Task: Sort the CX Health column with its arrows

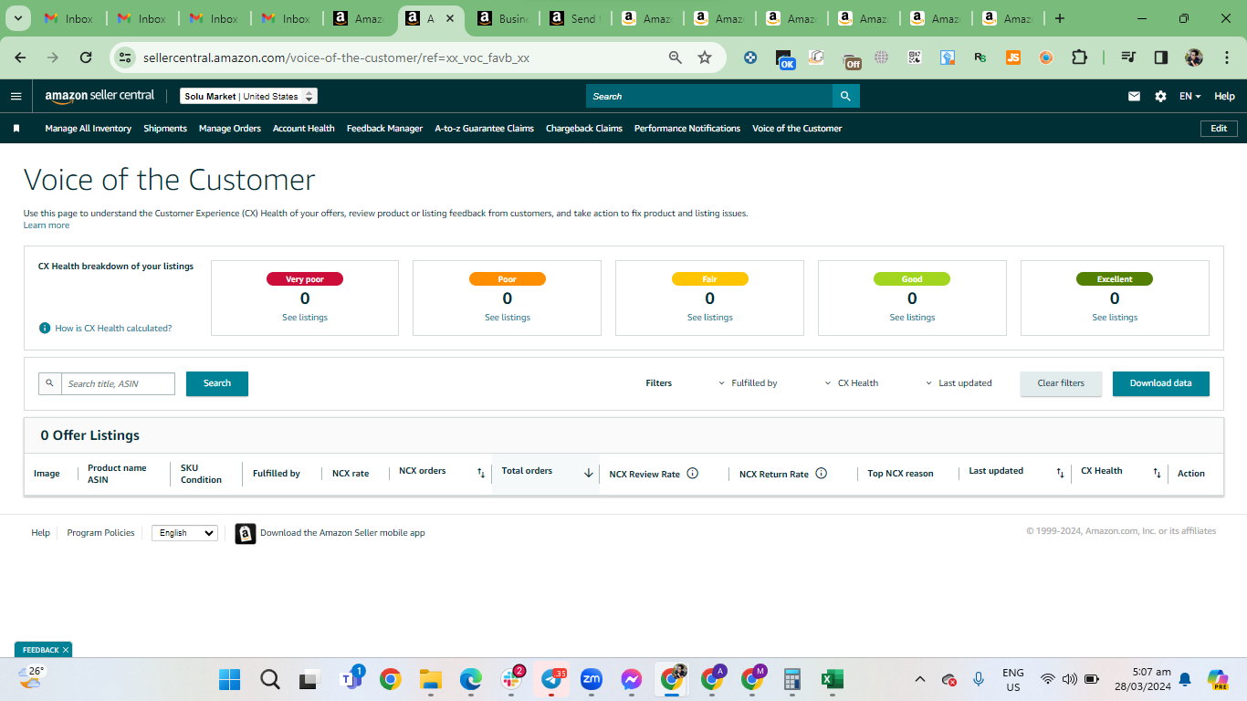Action: pos(1157,473)
